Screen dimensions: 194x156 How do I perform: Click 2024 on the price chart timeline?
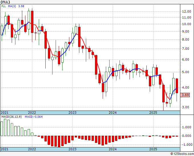click(113, 113)
